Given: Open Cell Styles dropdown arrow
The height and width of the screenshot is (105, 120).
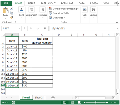Looking at the screenshot, I should 64,17.
